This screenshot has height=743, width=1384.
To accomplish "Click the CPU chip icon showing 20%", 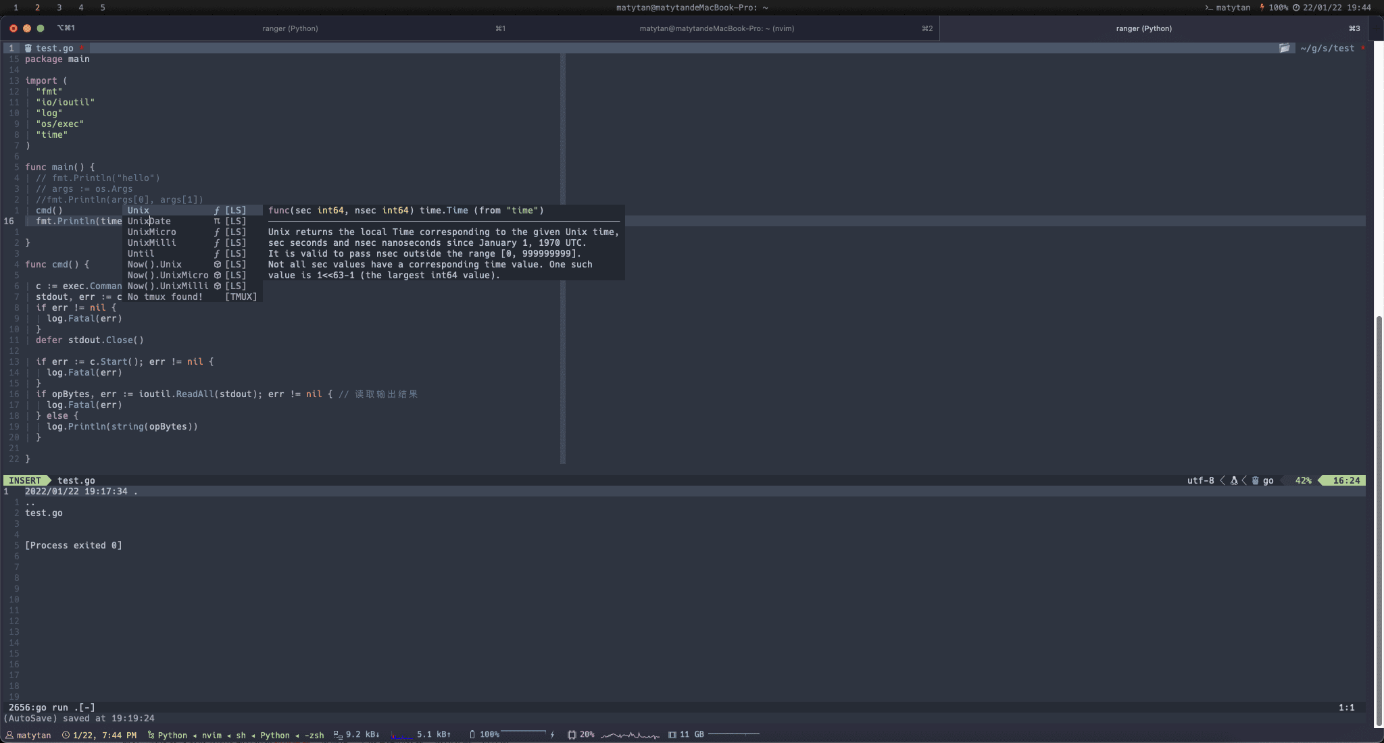I will (572, 734).
